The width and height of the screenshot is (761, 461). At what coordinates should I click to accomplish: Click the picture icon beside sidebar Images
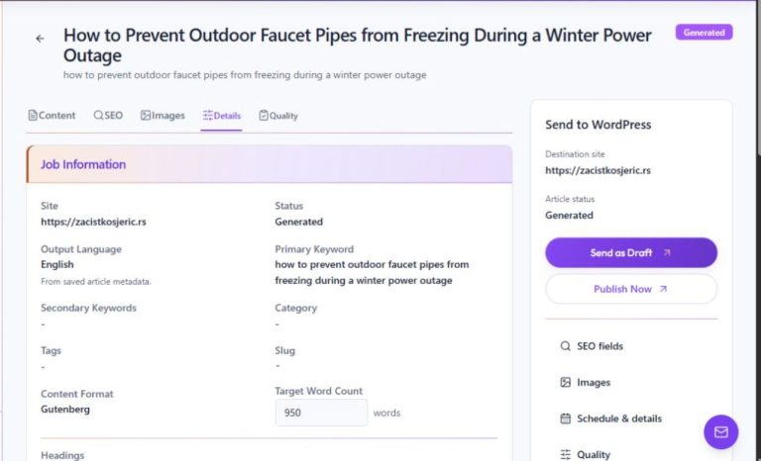[566, 383]
